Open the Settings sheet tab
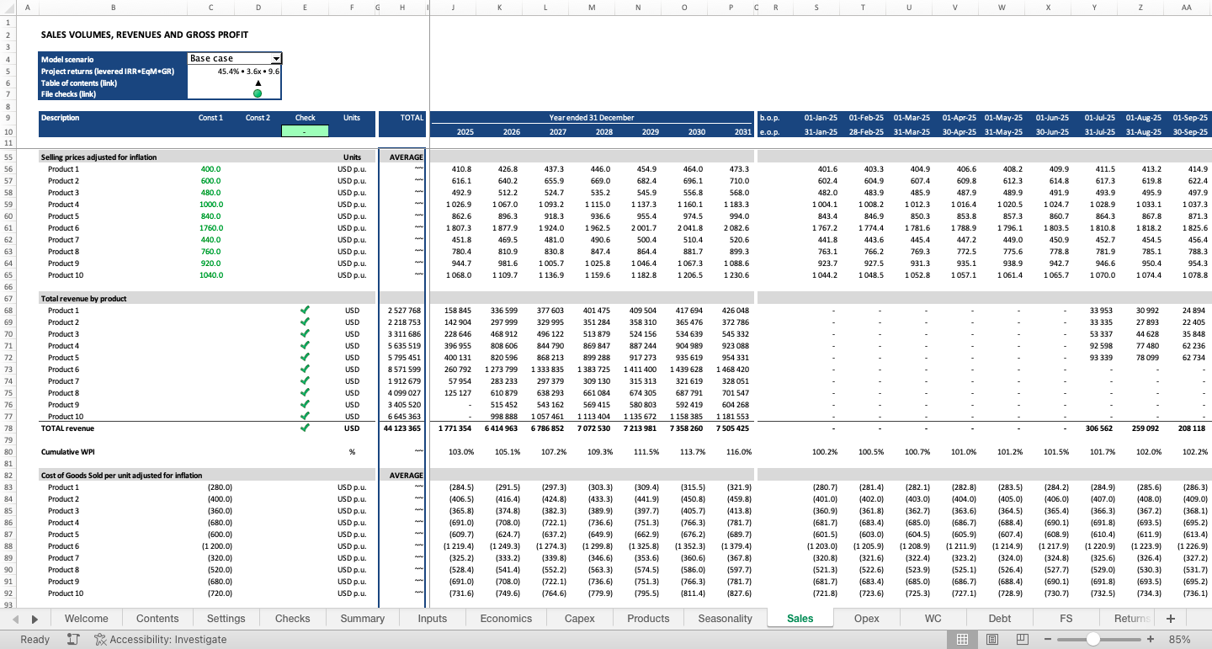The height and width of the screenshot is (649, 1212). [226, 619]
